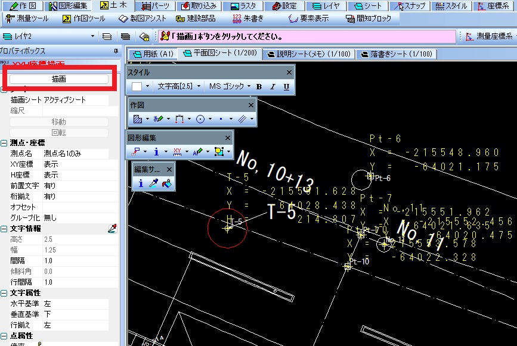
Task: Select the circle drawing tool
Action: click(201, 119)
